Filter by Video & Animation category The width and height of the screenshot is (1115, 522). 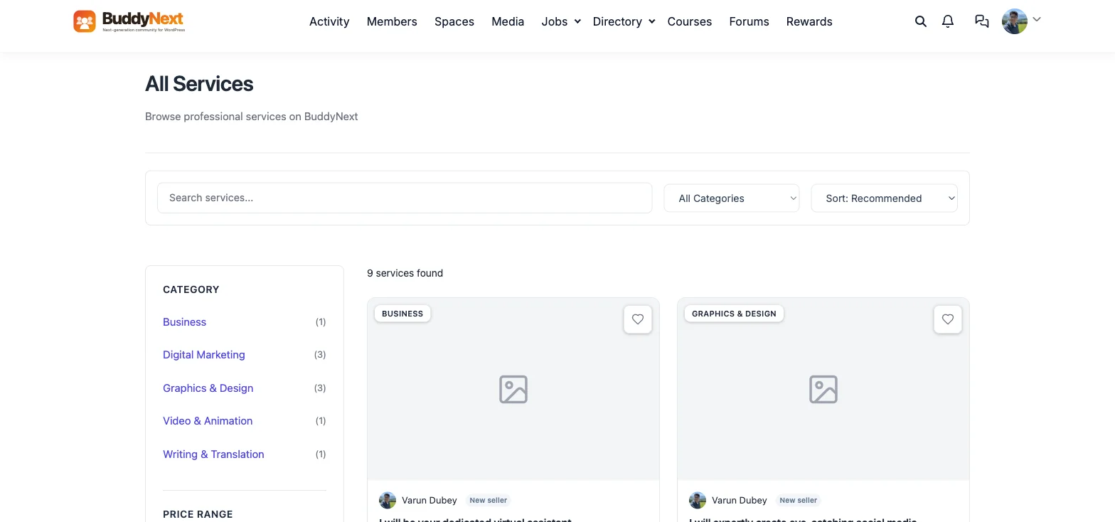coord(208,421)
